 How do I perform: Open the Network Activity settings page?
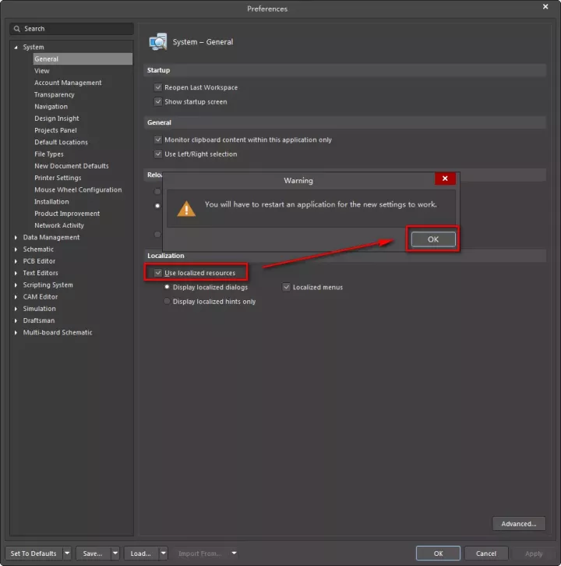[59, 225]
